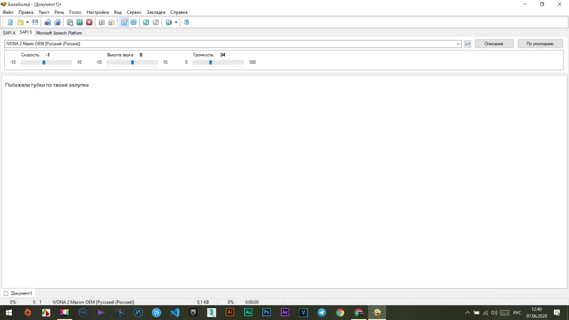Select the Документ1 tab at the bottom

21,293
